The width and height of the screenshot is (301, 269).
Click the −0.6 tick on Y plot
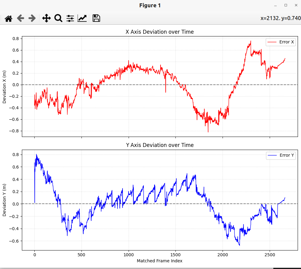14,241
